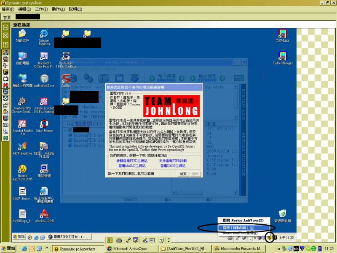The image size is (337, 253).
Task: Click the screen scaling icon with four arrows
Action: click(x=5, y=99)
